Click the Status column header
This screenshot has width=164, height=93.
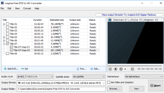(94, 20)
